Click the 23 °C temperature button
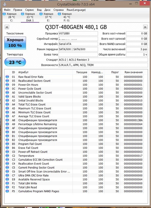This screenshot has height=208, width=151. pos(15,62)
